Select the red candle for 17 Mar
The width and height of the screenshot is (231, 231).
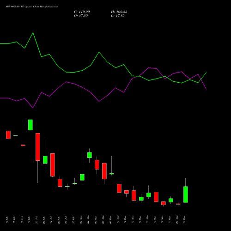coord(156,197)
